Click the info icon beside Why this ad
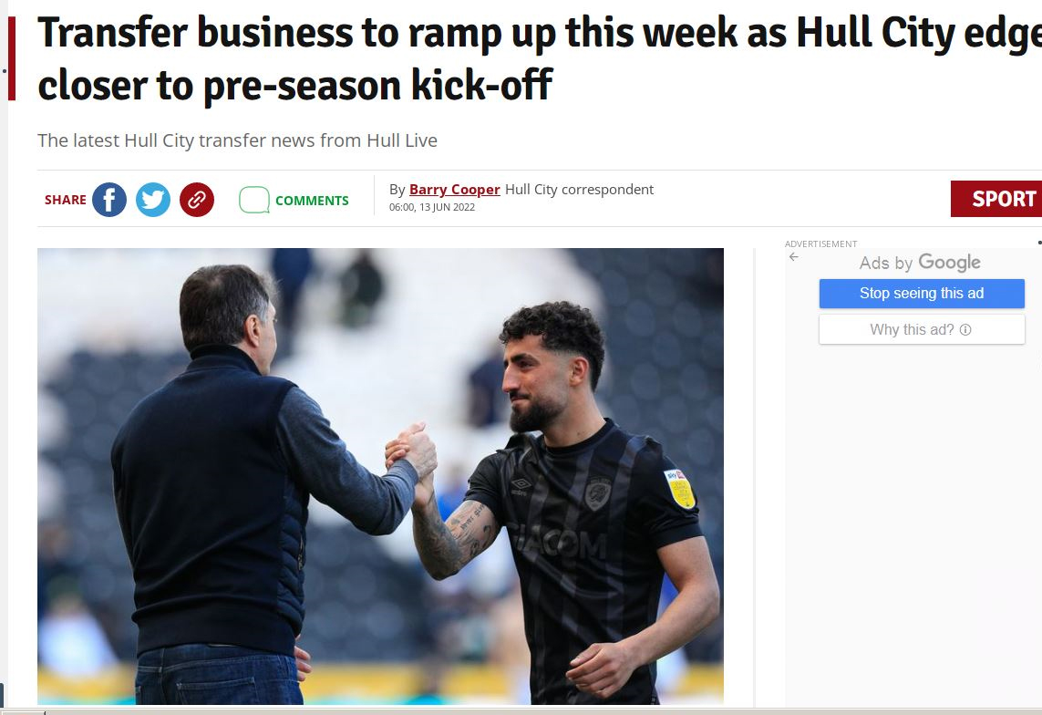Screen dimensions: 1042x715 (x=965, y=329)
